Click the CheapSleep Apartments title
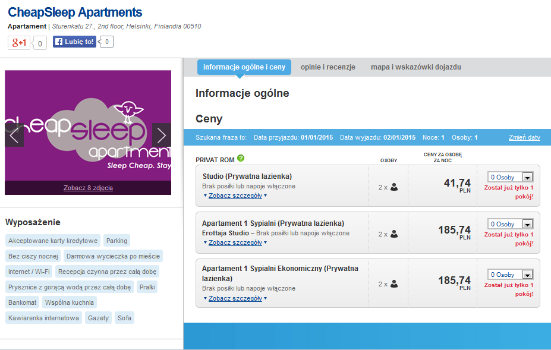Image resolution: width=551 pixels, height=350 pixels. pos(75,12)
